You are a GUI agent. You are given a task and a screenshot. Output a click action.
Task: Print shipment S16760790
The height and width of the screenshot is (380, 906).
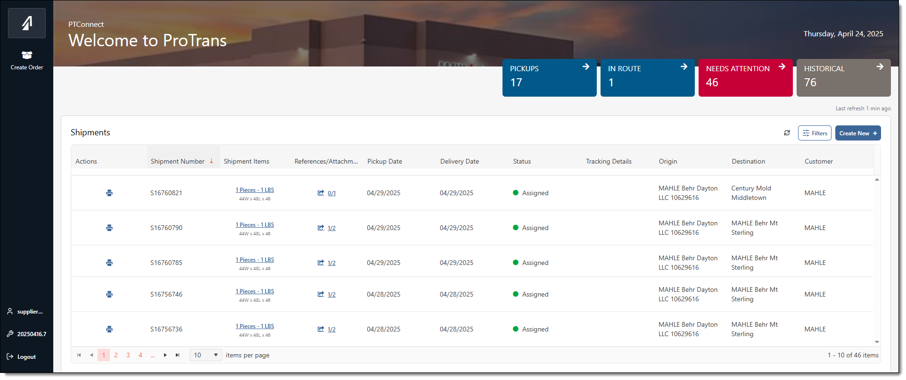[x=109, y=228]
